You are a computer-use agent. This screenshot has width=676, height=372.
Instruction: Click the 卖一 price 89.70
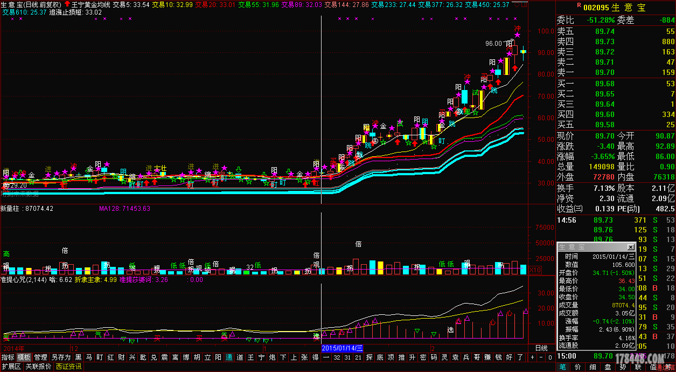pos(604,72)
